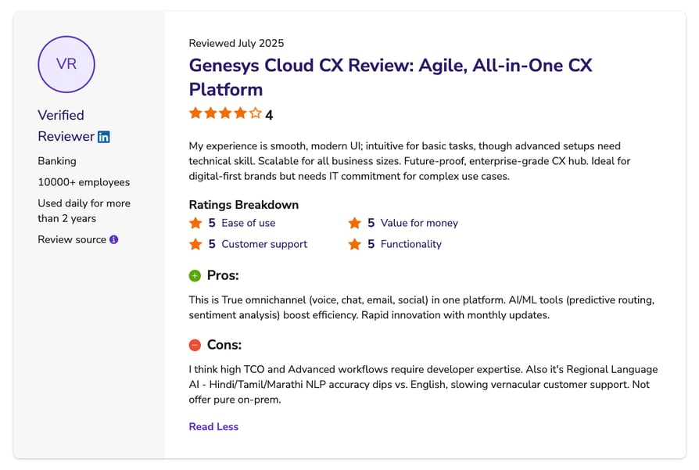This screenshot has height=470, width=699.
Task: Click the red minus icon beside Cons
Action: click(x=195, y=345)
